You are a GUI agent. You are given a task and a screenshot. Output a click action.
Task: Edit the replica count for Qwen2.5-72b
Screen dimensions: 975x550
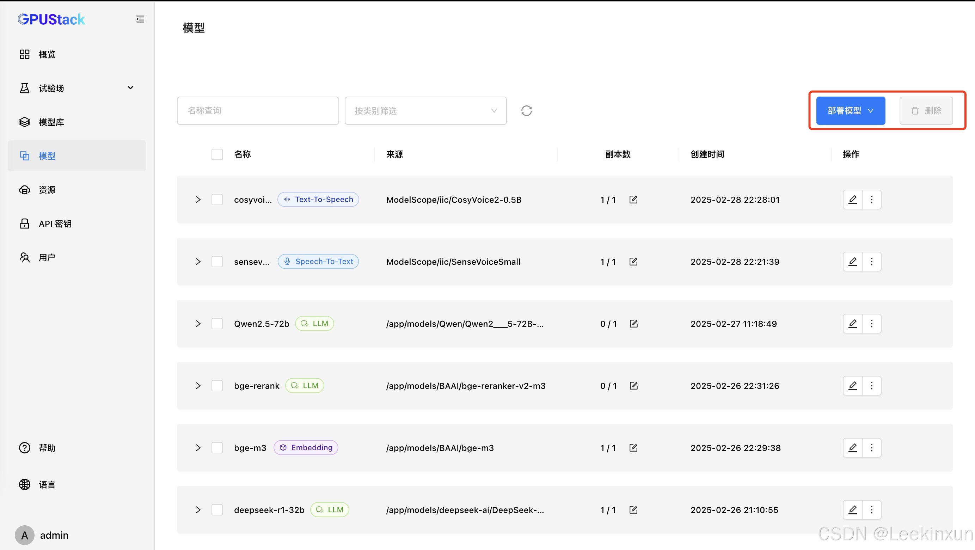click(x=633, y=324)
